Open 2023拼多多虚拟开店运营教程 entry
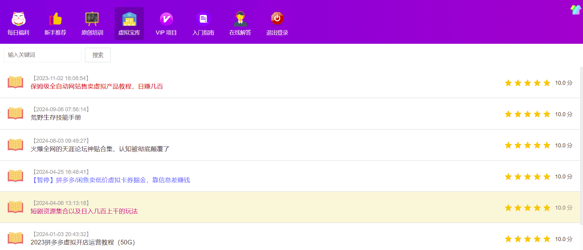The width and height of the screenshot is (583, 250). 83,243
